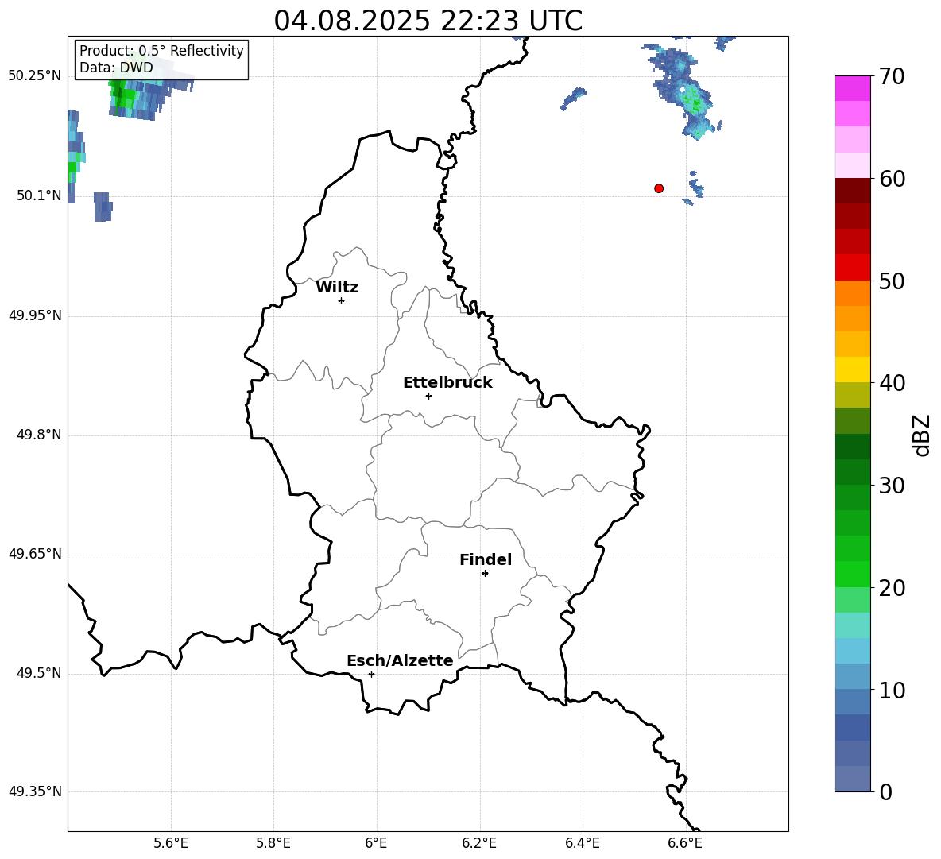Click the magenta top swatch of colorbar
This screenshot has height=859, width=941.
(853, 88)
